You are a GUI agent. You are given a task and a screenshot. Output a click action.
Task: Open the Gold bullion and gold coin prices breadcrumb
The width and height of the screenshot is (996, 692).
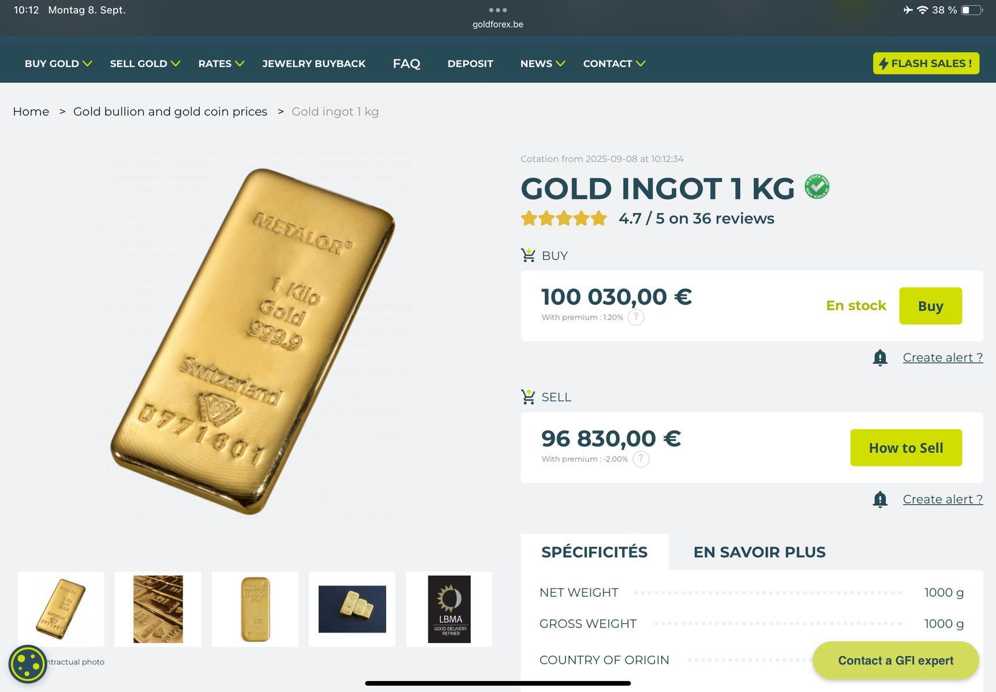pyautogui.click(x=170, y=111)
